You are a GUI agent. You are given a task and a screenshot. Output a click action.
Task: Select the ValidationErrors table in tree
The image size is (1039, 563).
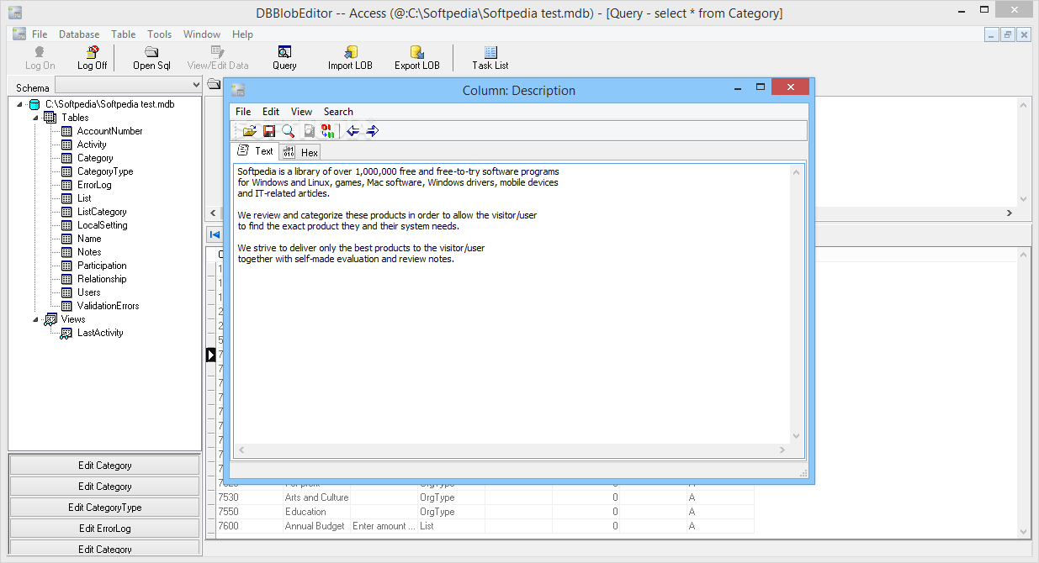point(108,306)
